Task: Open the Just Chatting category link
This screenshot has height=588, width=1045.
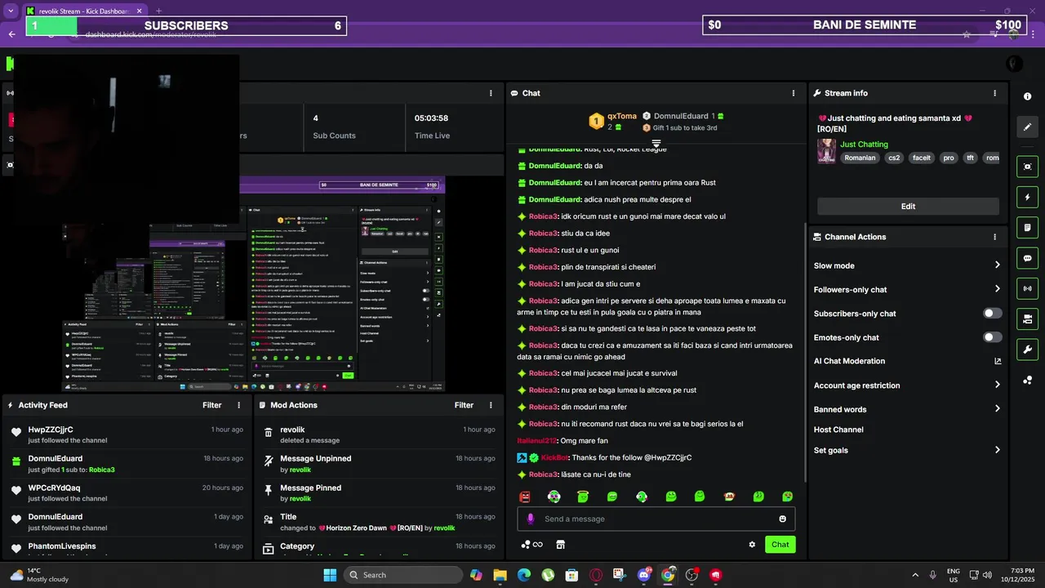Action: [x=864, y=145]
